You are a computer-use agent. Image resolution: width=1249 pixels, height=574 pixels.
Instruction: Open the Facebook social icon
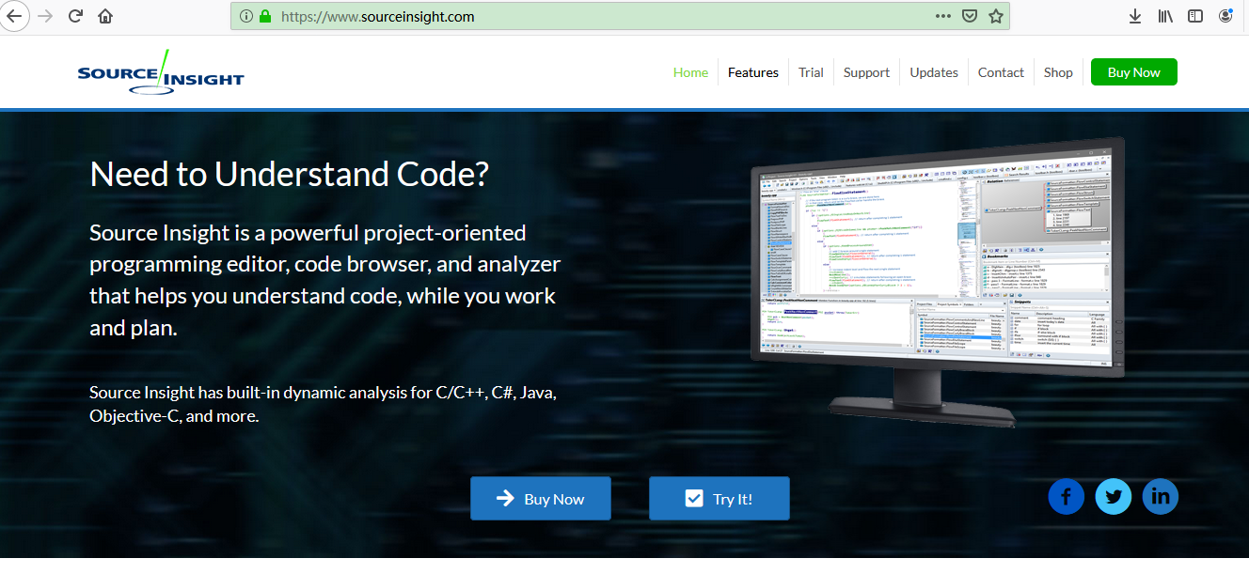1067,497
